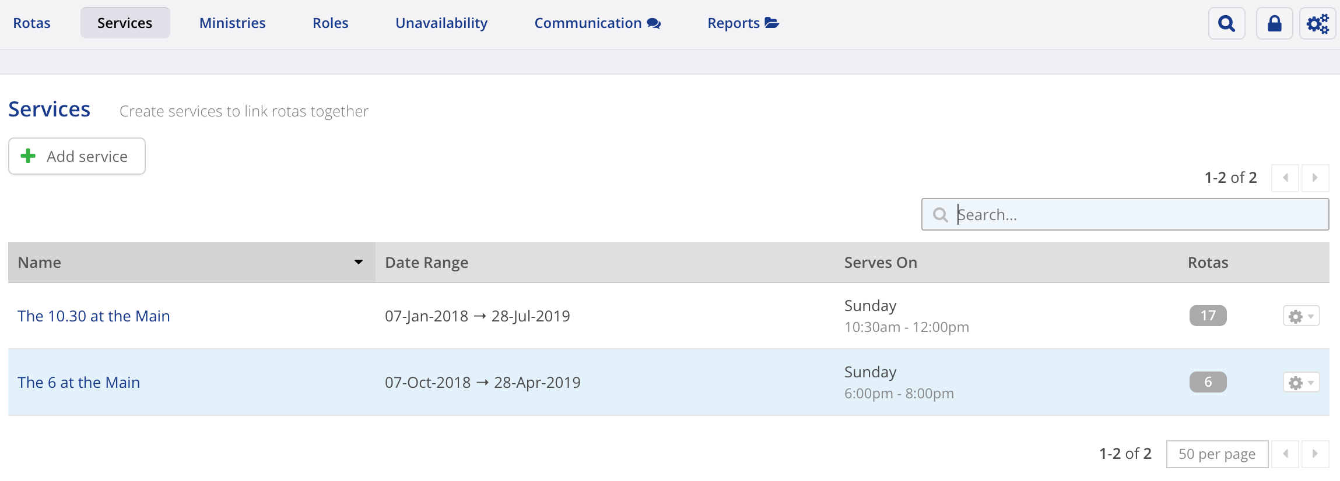Open gear dropdown for The 6 service
The height and width of the screenshot is (481, 1340).
pyautogui.click(x=1301, y=383)
